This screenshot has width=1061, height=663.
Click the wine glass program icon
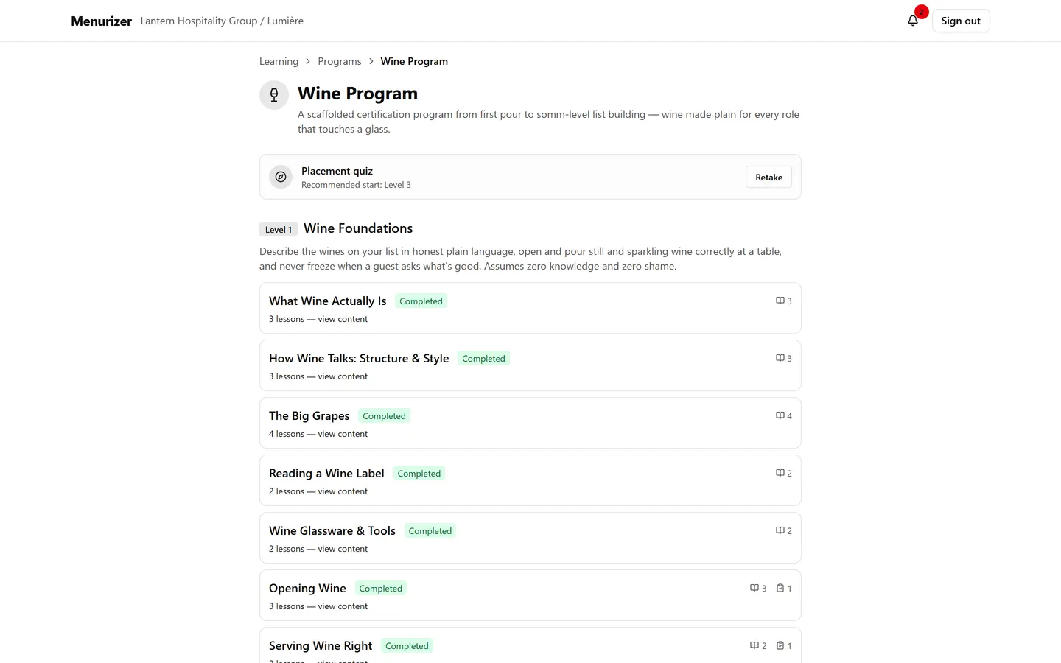coord(274,95)
